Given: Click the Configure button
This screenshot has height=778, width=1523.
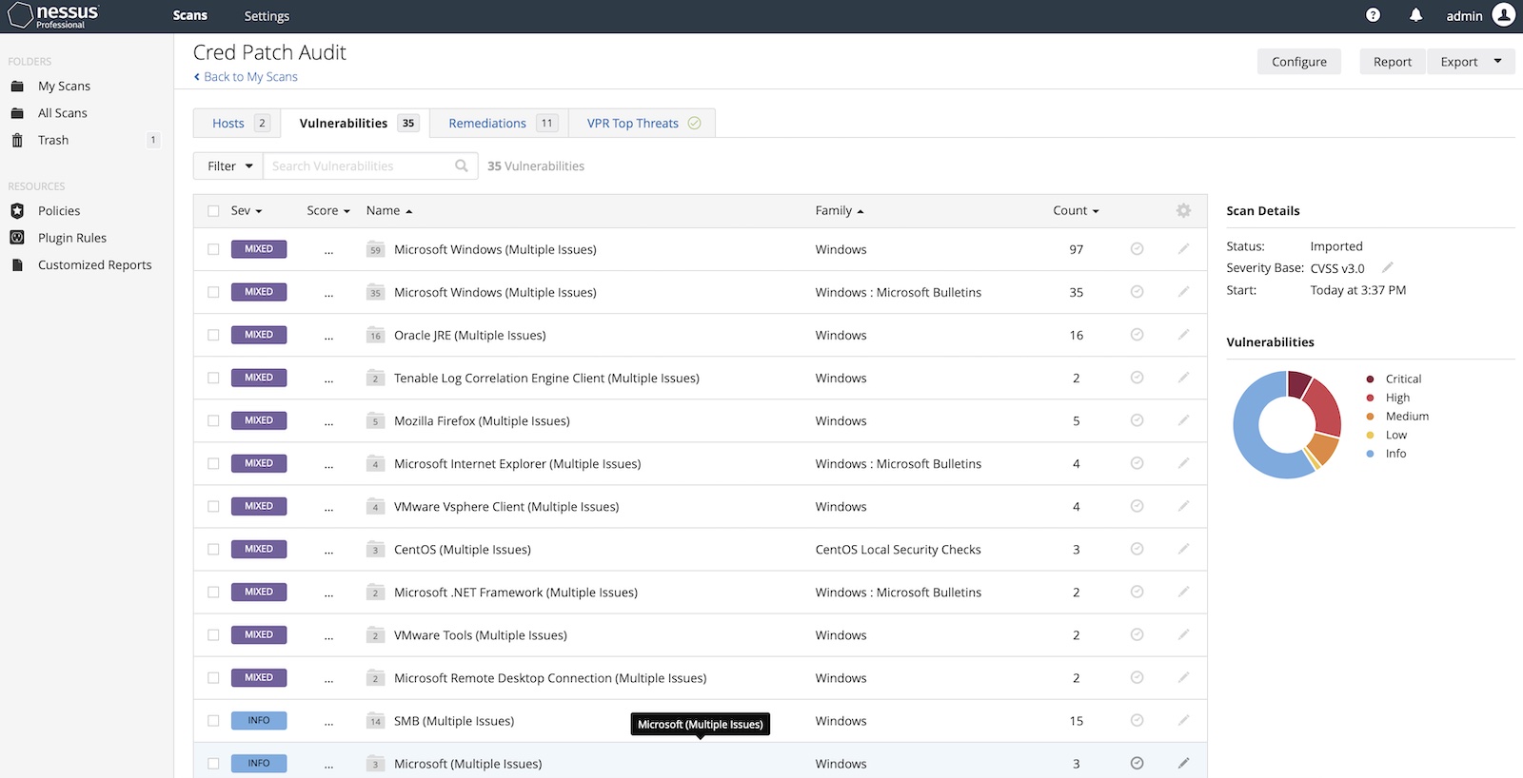Looking at the screenshot, I should [x=1298, y=62].
